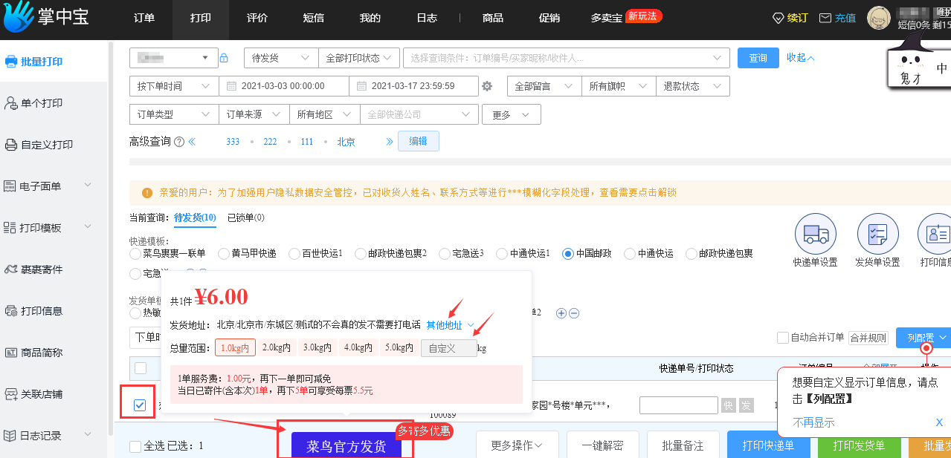Open the 所有旗帜 dropdown

pyautogui.click(x=617, y=86)
